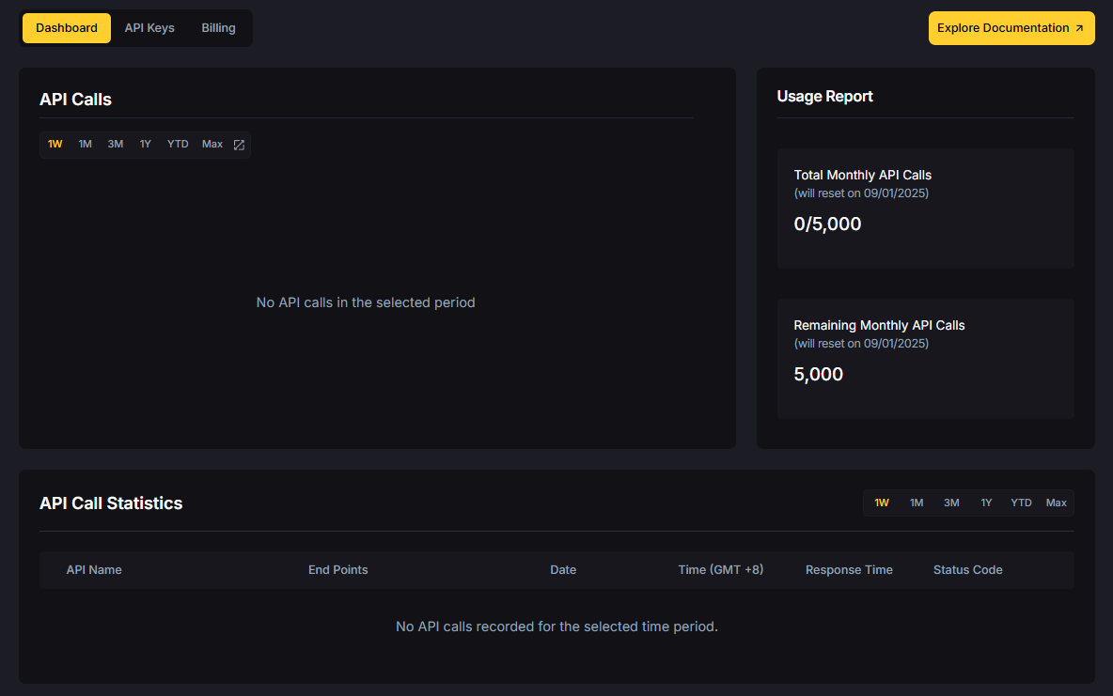
Task: Click the Remaining Monthly API Calls card
Action: click(x=925, y=359)
